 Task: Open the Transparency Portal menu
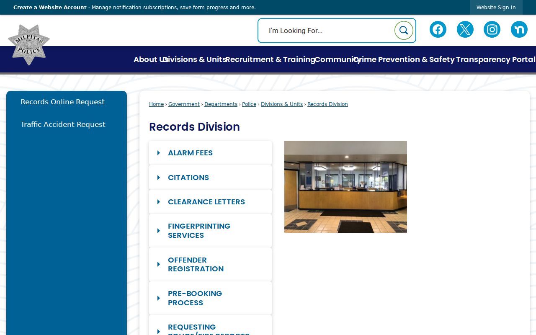point(496,59)
